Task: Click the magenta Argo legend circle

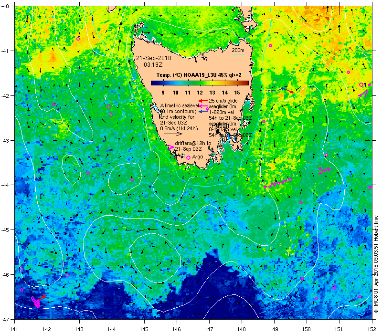Action: [188, 158]
